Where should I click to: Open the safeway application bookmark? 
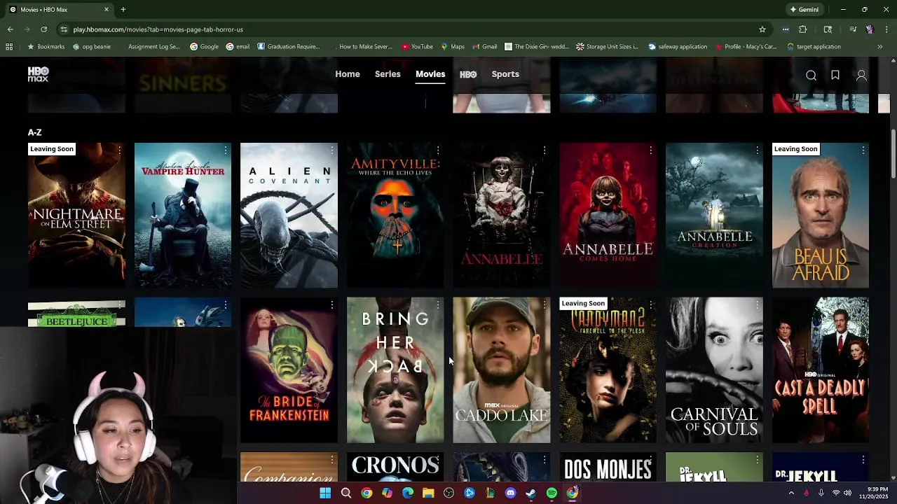[x=678, y=47]
